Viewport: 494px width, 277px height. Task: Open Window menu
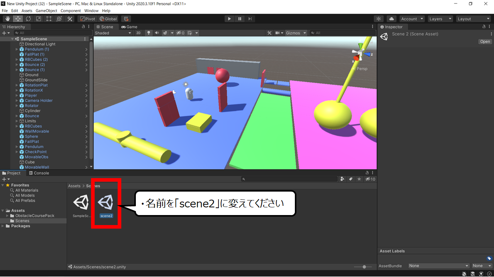(91, 11)
